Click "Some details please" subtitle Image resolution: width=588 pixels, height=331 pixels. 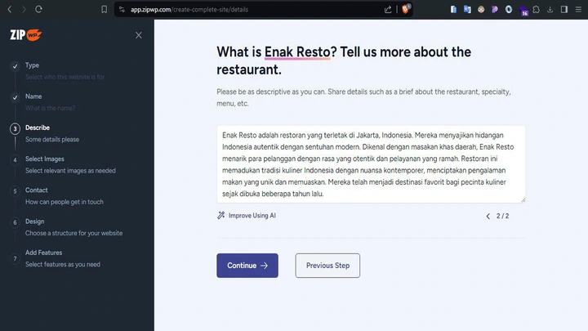(x=52, y=139)
